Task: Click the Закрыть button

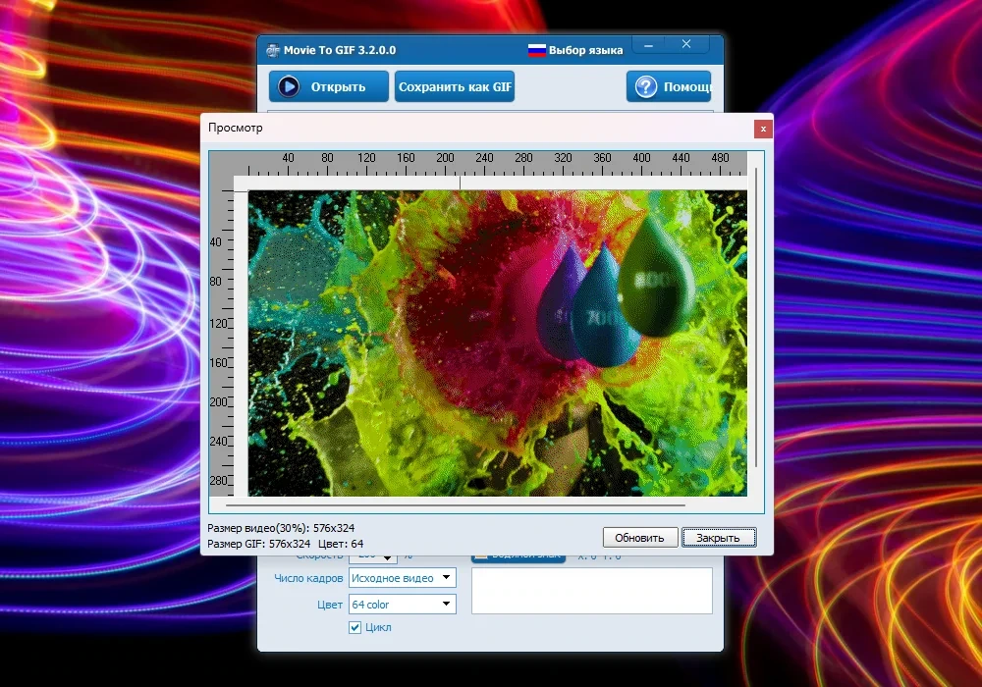Action: click(719, 538)
